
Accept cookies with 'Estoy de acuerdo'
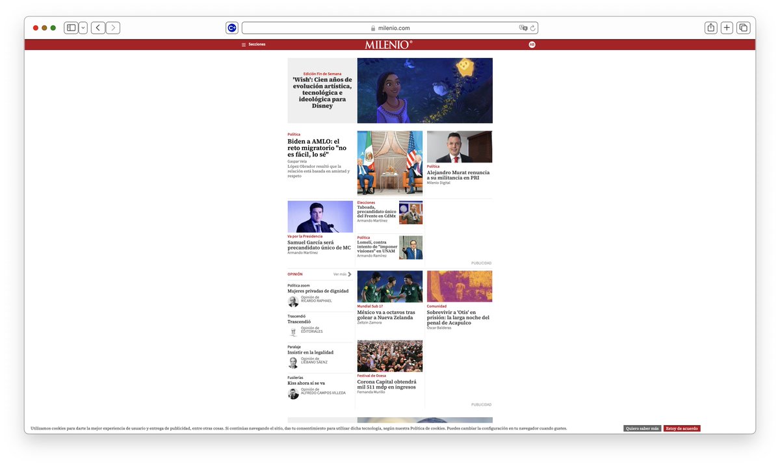(x=682, y=428)
